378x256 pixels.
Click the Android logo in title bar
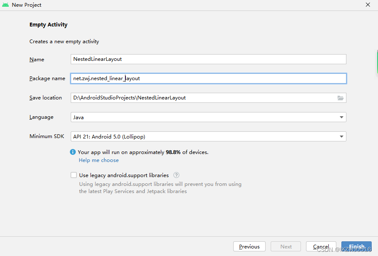pyautogui.click(x=5, y=5)
